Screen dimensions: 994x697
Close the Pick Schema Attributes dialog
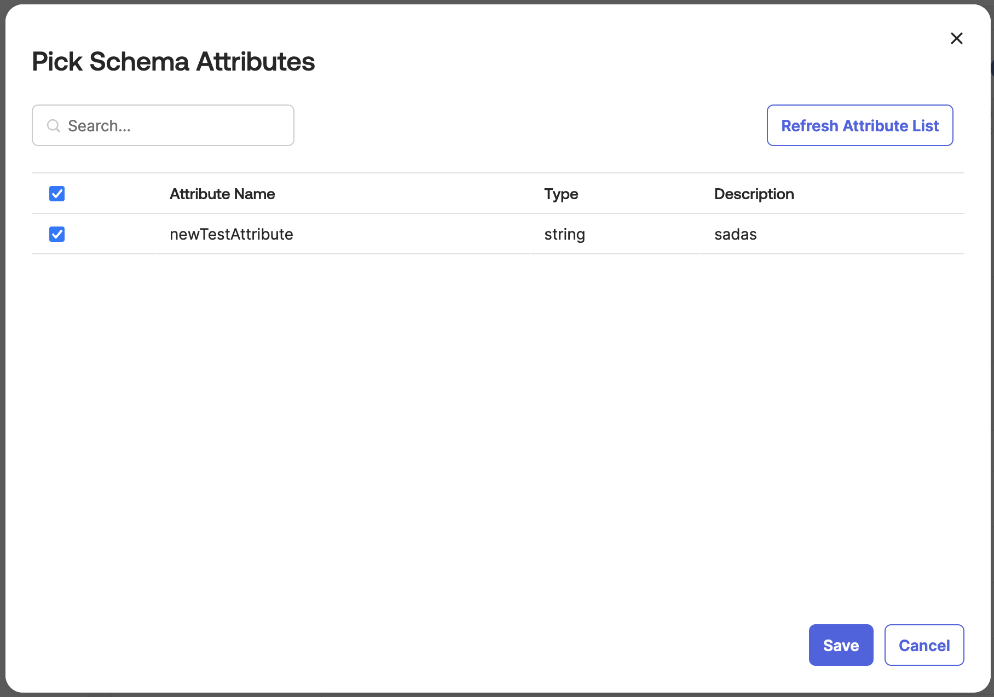click(x=956, y=38)
